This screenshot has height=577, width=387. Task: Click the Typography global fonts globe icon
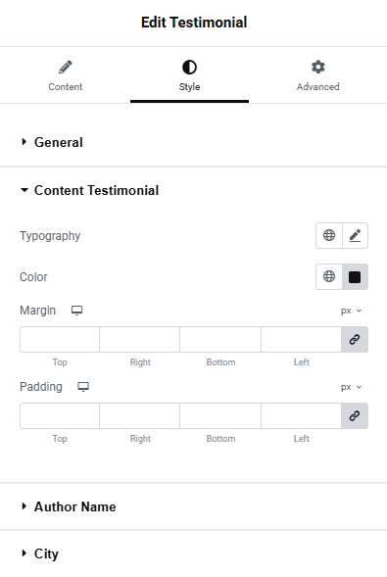[x=329, y=235]
